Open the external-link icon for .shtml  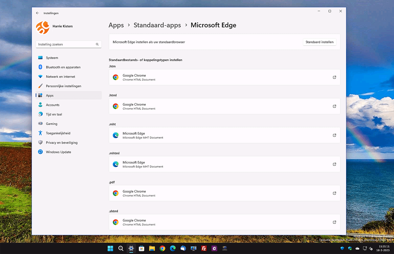click(x=335, y=222)
